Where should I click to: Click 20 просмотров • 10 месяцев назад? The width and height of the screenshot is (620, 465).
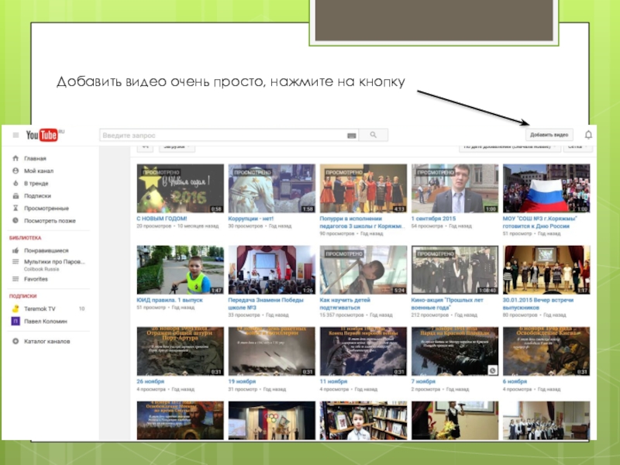coord(177,226)
